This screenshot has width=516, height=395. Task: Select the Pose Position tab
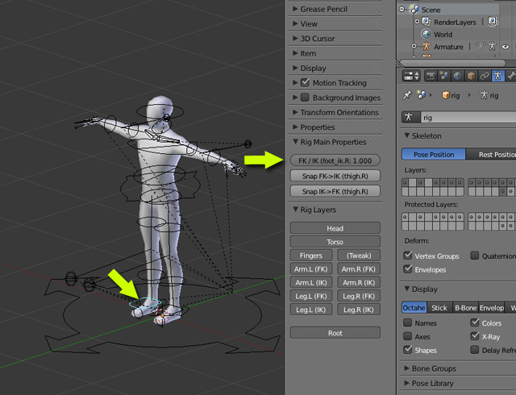point(434,155)
